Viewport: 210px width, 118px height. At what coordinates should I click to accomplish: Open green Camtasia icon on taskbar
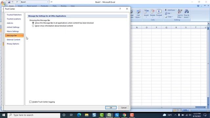point(102,115)
